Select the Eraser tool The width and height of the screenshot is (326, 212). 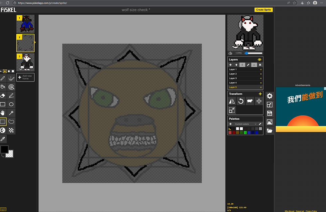coord(3,95)
